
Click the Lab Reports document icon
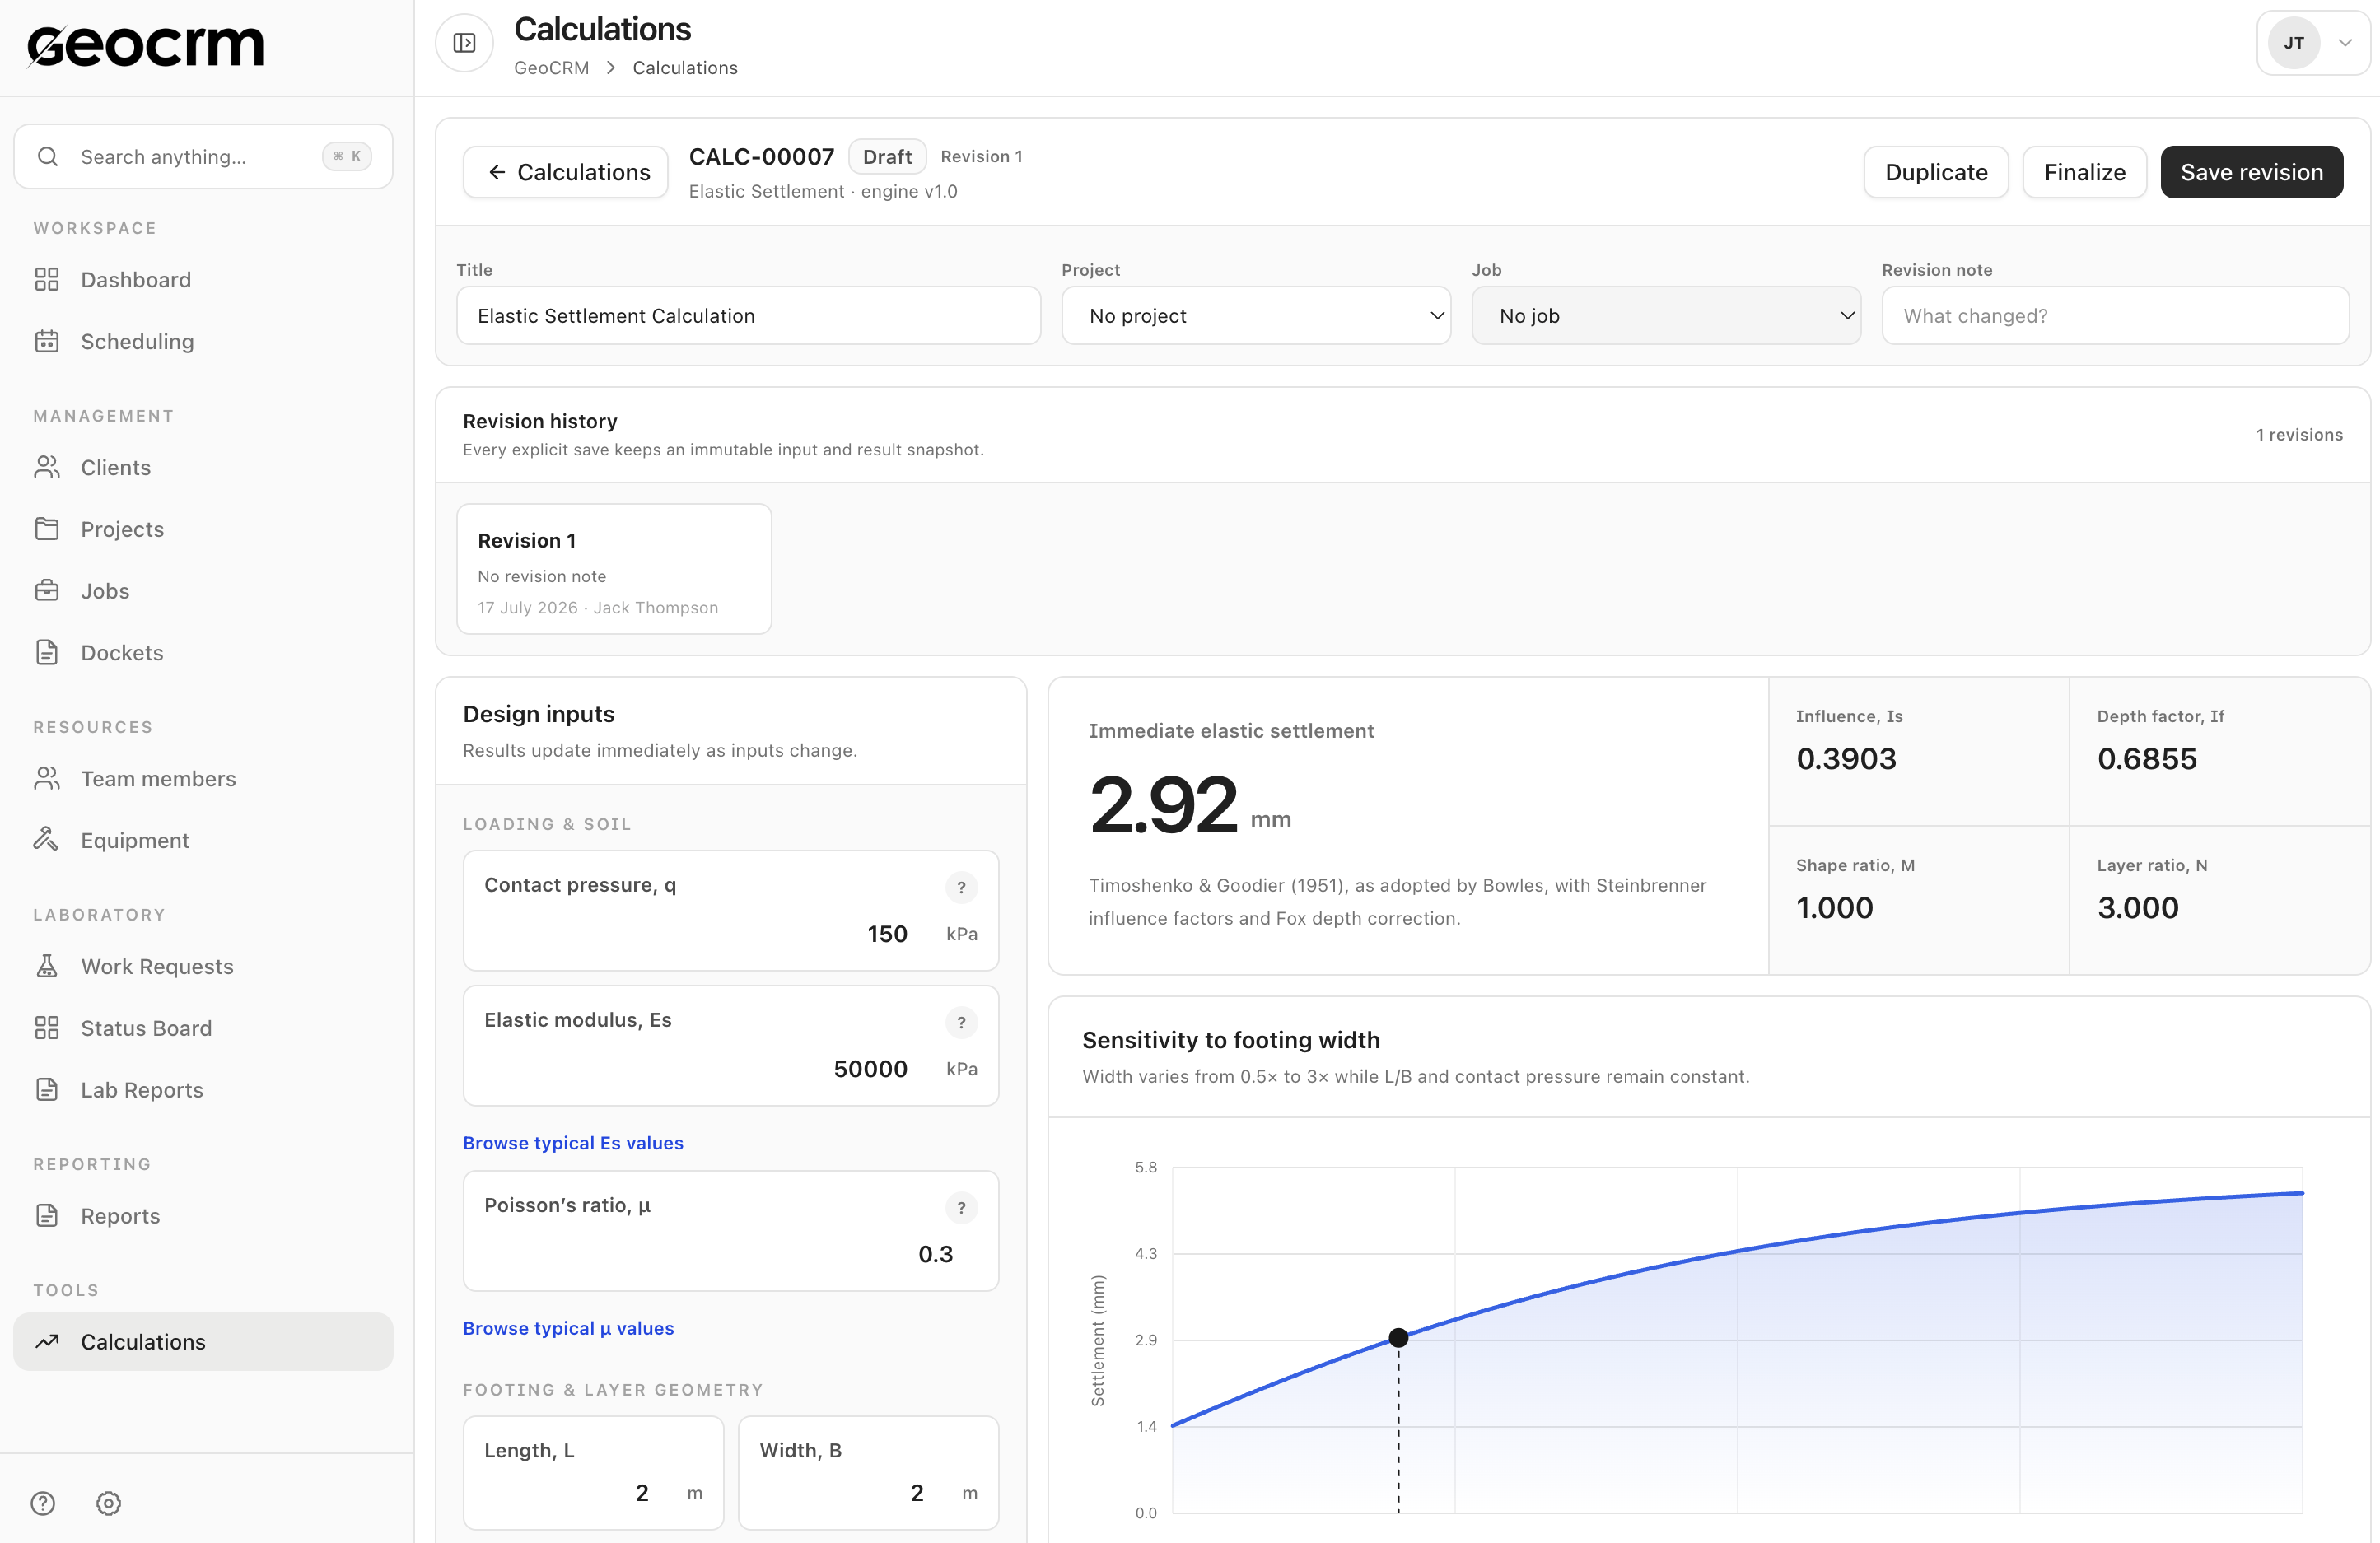pos(47,1090)
